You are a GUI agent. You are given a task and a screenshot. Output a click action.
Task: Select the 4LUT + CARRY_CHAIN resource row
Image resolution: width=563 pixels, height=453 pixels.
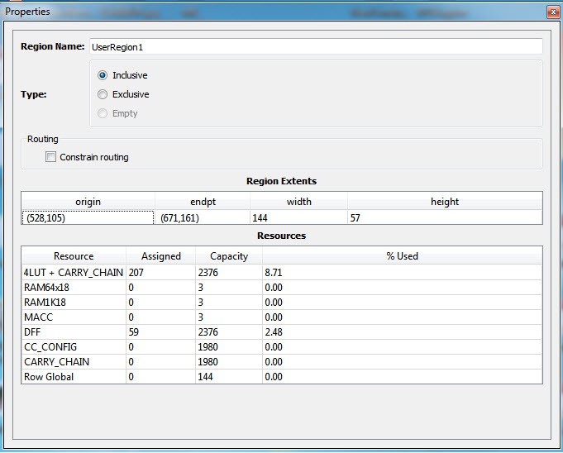[x=74, y=272]
